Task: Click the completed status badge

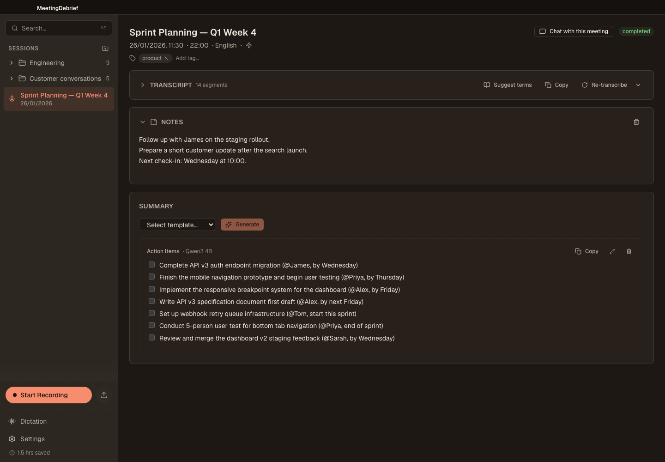Action: pyautogui.click(x=636, y=31)
